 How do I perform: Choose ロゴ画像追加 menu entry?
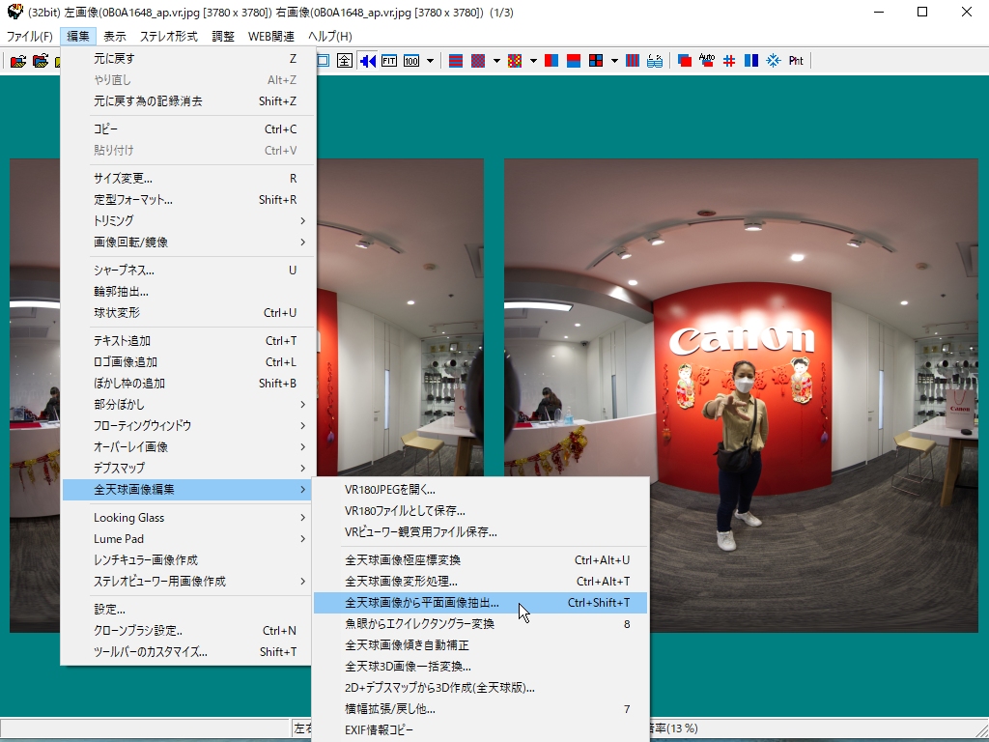pos(188,362)
